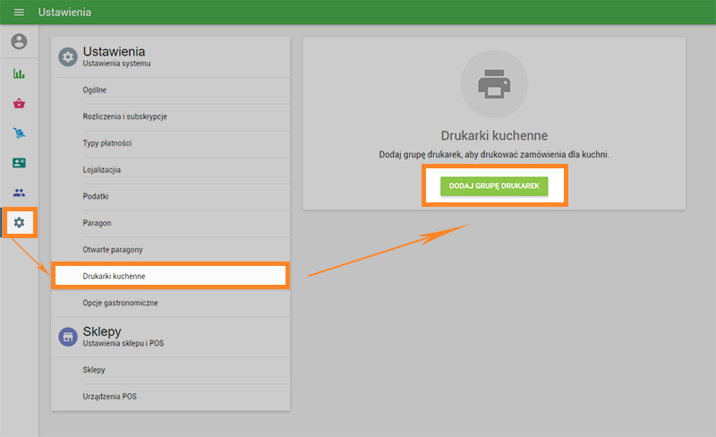Open the hamburger navigation menu
716x437 pixels.
(19, 13)
